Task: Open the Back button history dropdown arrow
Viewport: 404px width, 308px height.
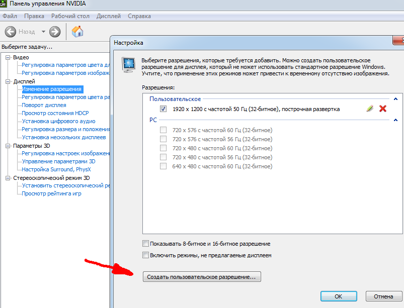Action: (43, 32)
